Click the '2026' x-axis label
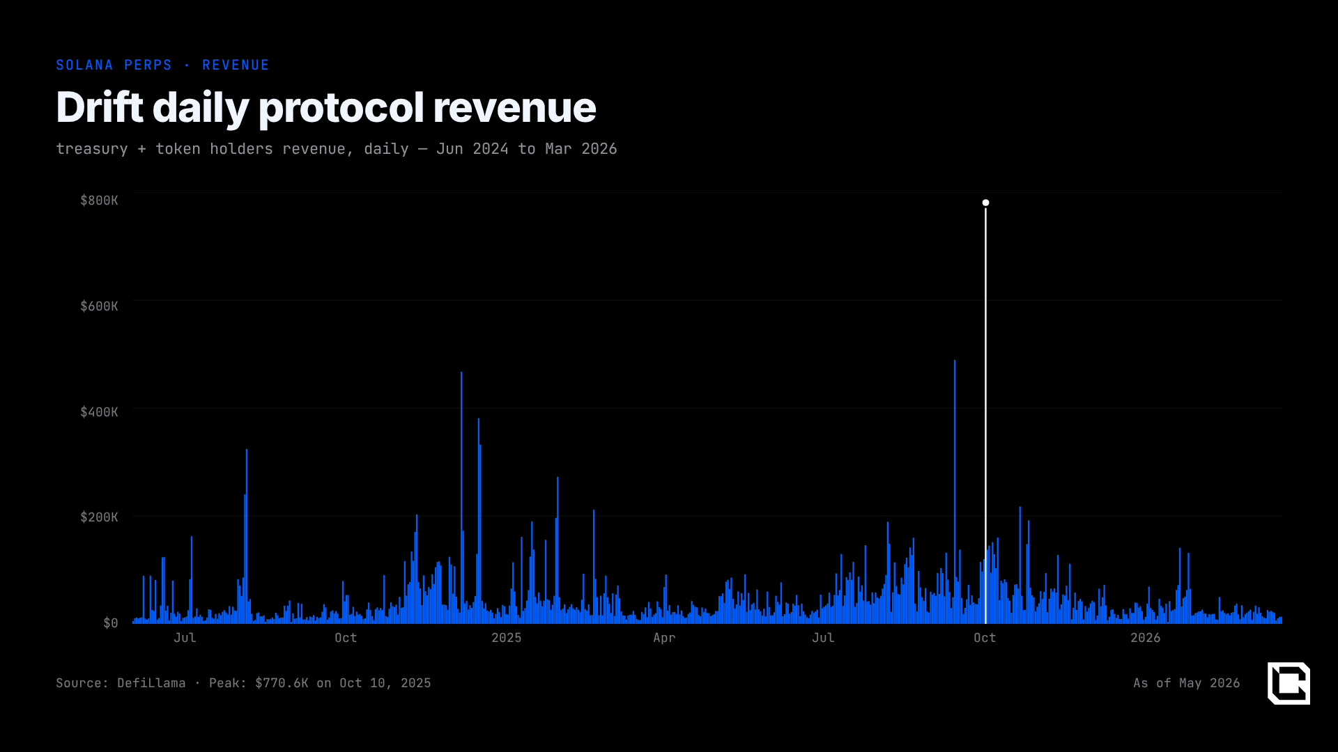 [x=1146, y=638]
